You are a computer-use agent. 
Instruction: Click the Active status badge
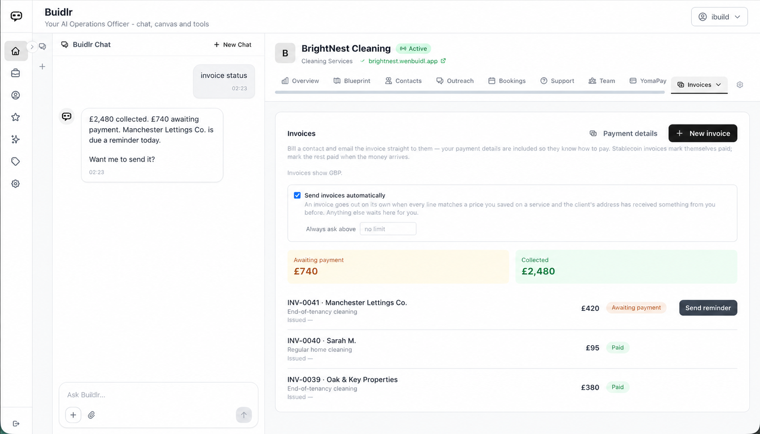(413, 49)
